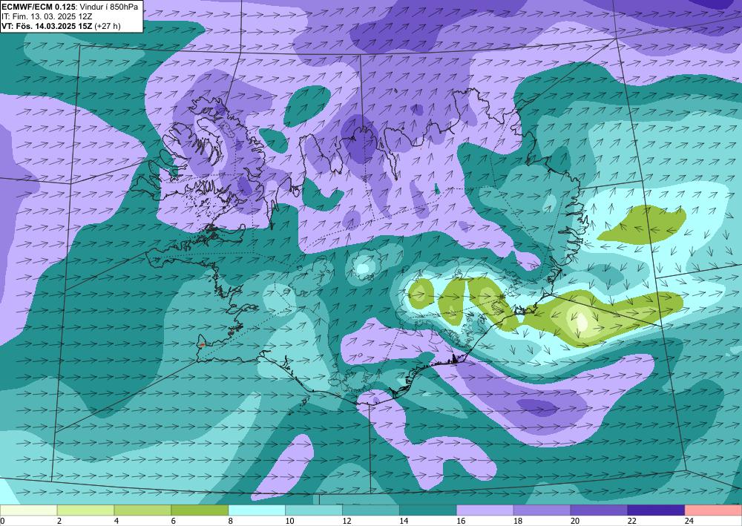The height and width of the screenshot is (526, 742).
Task: Click the legend scale number "16"
Action: [461, 521]
